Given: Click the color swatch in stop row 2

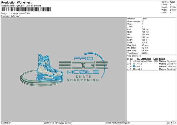Looking at the screenshot, I should [x=134, y=64].
